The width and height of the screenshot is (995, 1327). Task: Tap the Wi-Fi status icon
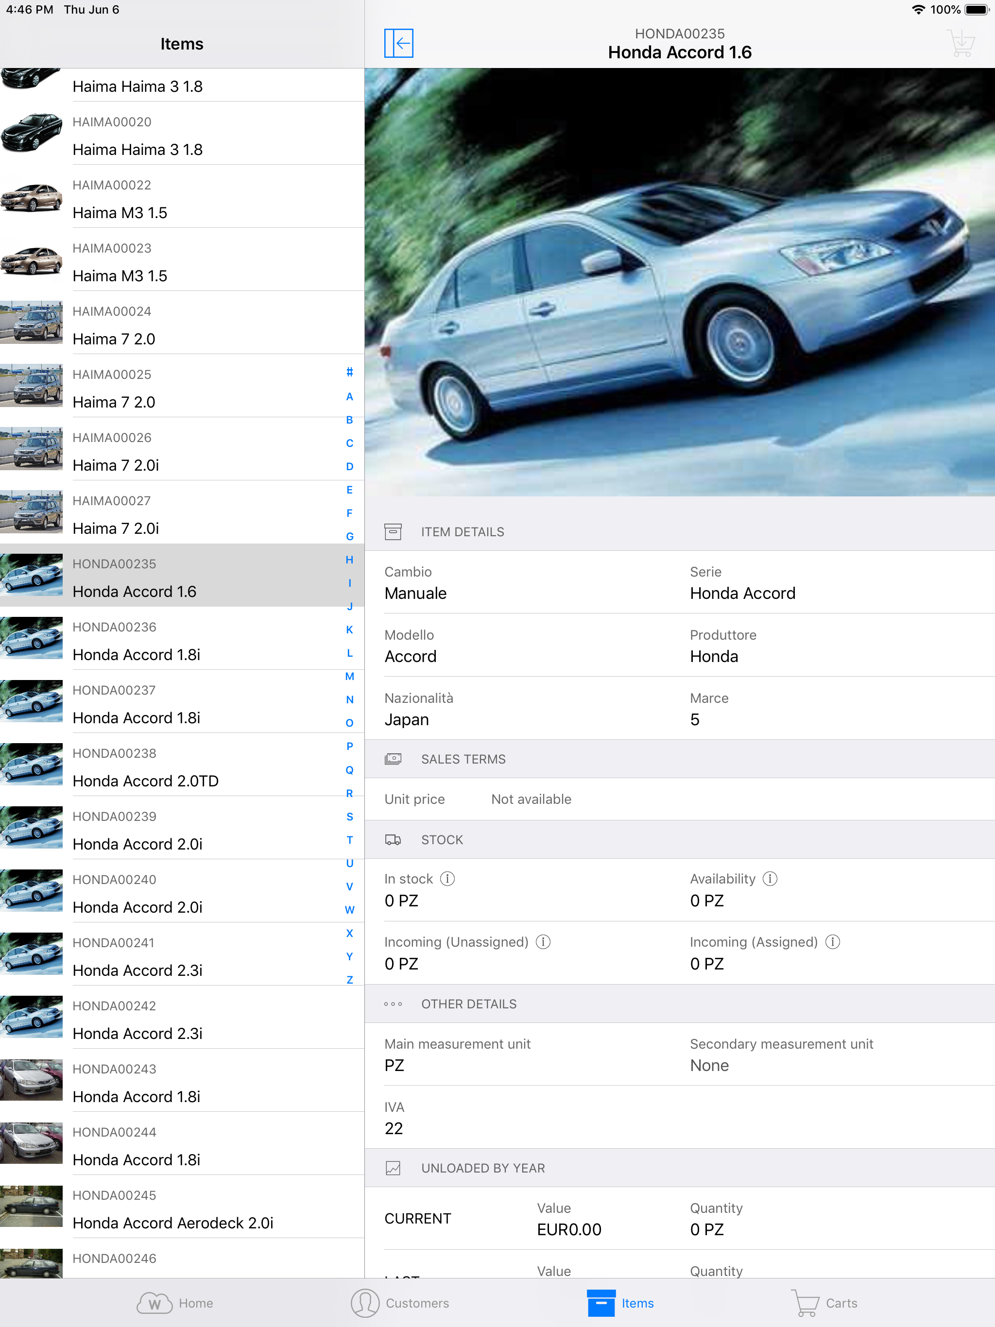(x=918, y=10)
